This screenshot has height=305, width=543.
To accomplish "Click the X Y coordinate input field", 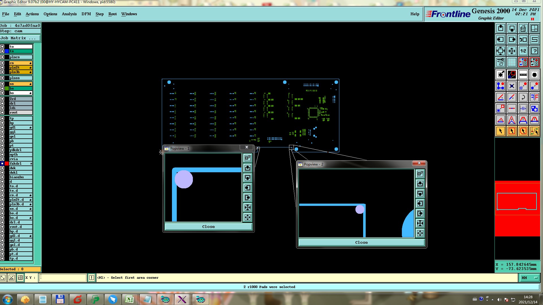I will (63, 278).
